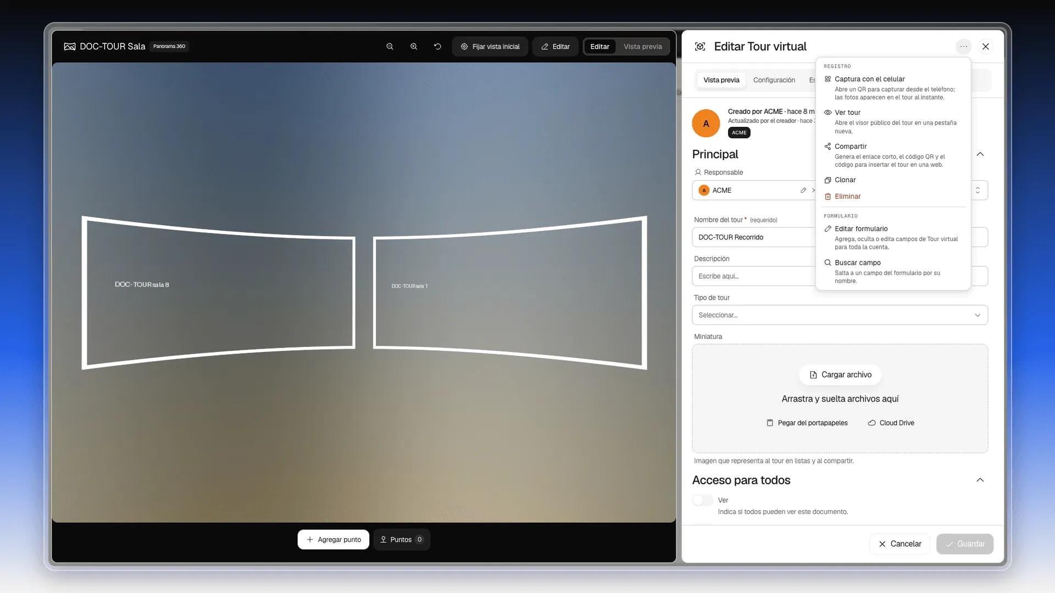The width and height of the screenshot is (1055, 593).
Task: Choose Ver tour from menu
Action: [x=893, y=121]
